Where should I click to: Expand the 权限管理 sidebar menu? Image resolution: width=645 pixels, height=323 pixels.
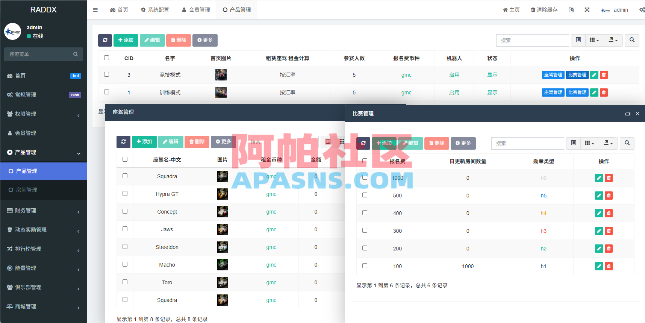pyautogui.click(x=44, y=114)
